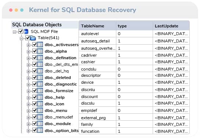Screen dimensions: 200x139
Task: Select the dbo._del_dts_em tree item
Action: 61,64
